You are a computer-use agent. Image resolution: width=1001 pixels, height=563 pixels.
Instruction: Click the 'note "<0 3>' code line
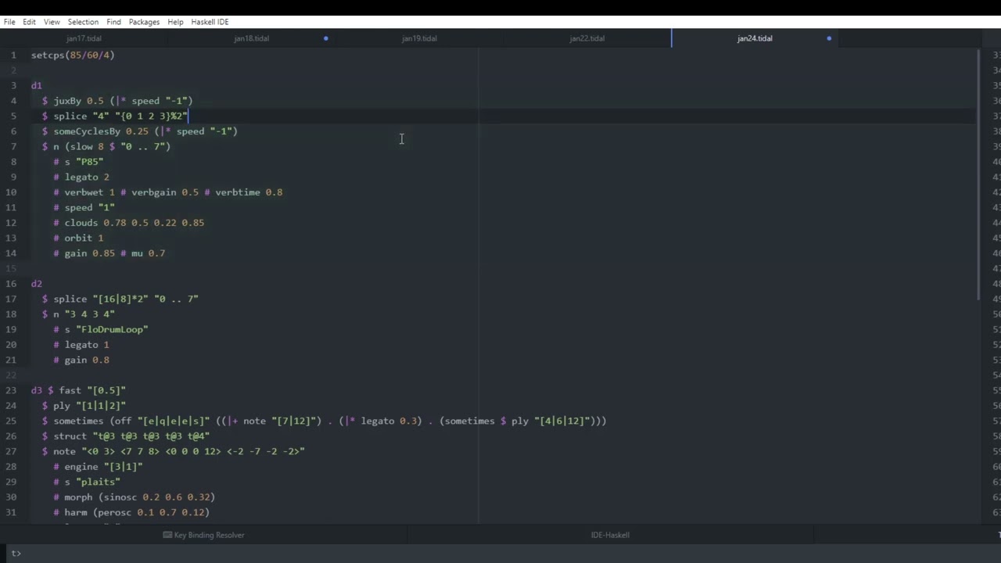coord(174,452)
